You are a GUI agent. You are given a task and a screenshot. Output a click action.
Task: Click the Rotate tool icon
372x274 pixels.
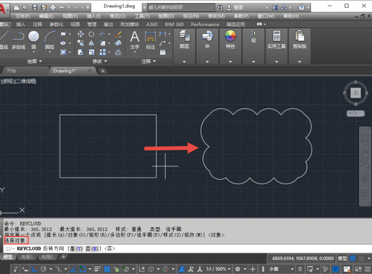click(91, 34)
